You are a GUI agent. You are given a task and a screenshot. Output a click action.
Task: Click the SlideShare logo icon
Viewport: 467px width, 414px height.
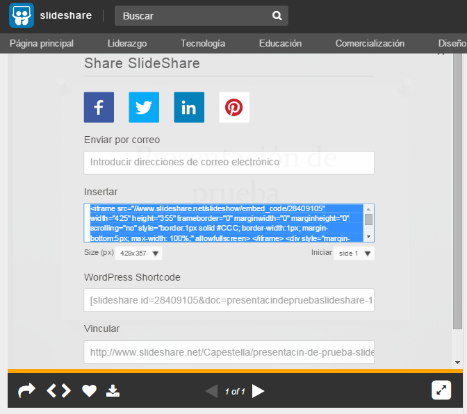(22, 15)
